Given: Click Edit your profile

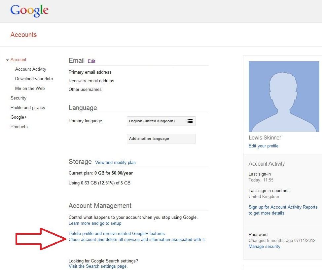Looking at the screenshot, I should pyautogui.click(x=264, y=146).
